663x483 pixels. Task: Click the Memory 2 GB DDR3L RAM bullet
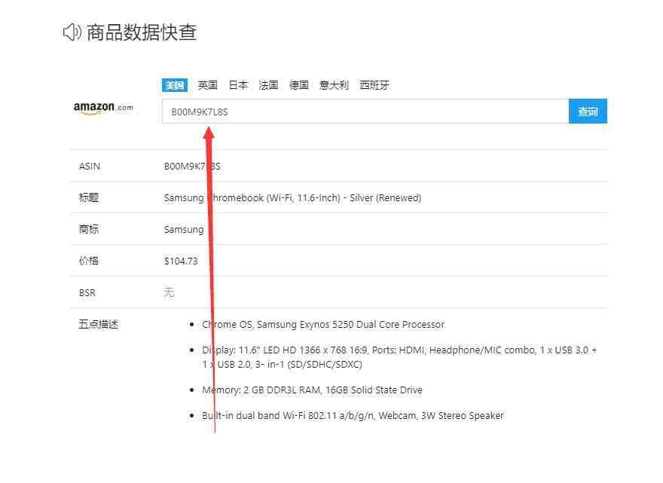pos(312,390)
